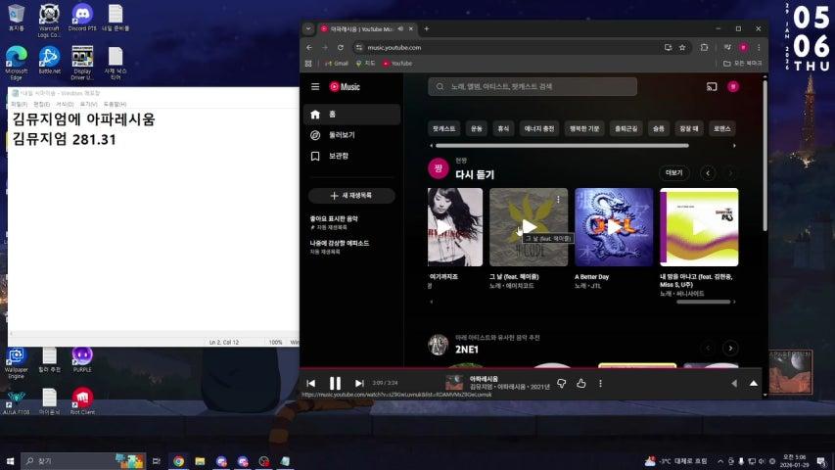Viewport: 835px width, 470px height.
Task: Click 더보기 for 다시 듣기 section
Action: [674, 172]
